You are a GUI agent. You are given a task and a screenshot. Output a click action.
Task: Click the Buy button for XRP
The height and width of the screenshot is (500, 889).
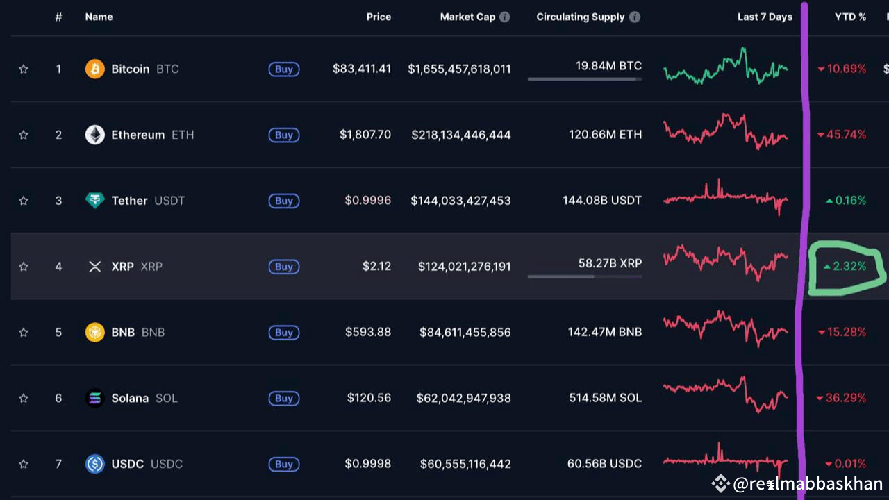pyautogui.click(x=283, y=266)
